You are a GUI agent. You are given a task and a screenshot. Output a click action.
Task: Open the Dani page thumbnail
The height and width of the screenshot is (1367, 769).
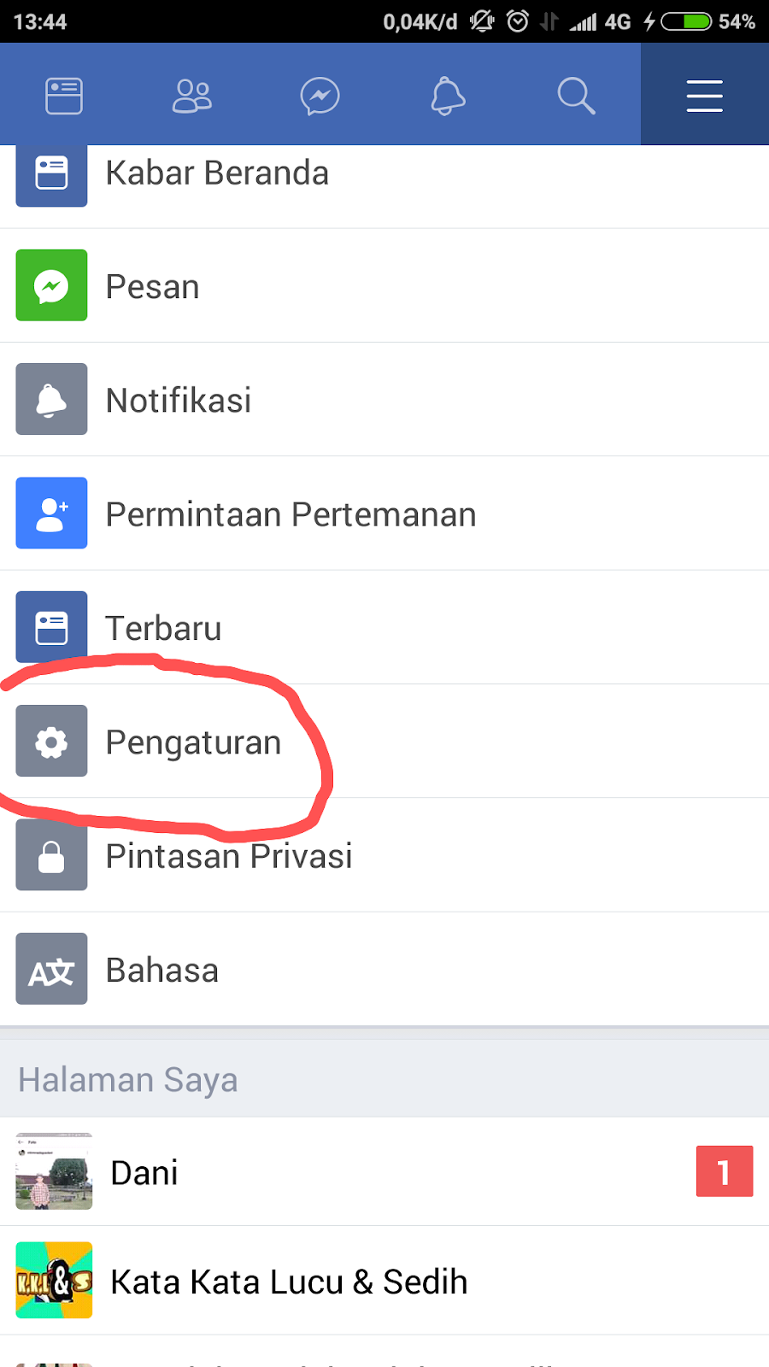tap(54, 1171)
